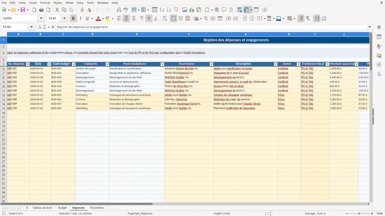Click the formula input line
The image size is (385, 216).
(x=211, y=27)
